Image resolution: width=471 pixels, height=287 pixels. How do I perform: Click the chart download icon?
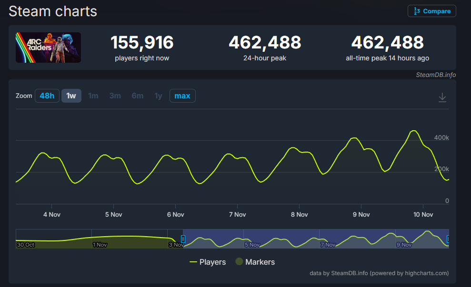point(442,97)
